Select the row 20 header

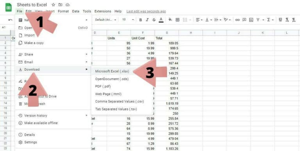pos(5,133)
